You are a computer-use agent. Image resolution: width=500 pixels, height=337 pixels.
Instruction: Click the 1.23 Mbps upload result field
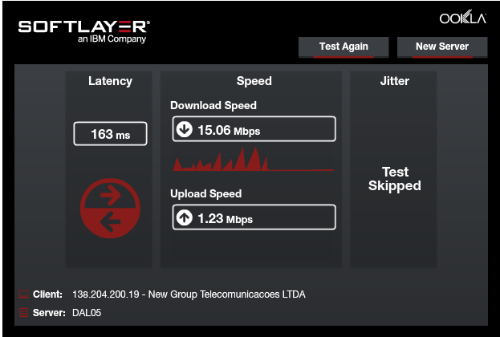(254, 217)
